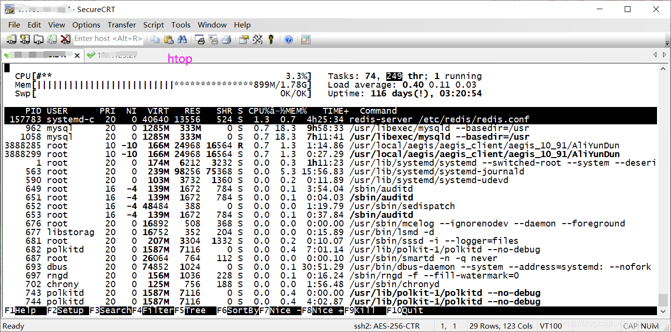The height and width of the screenshot is (332, 671).
Task: Open the Public-Key Assistant key icon
Action: pyautogui.click(x=271, y=39)
